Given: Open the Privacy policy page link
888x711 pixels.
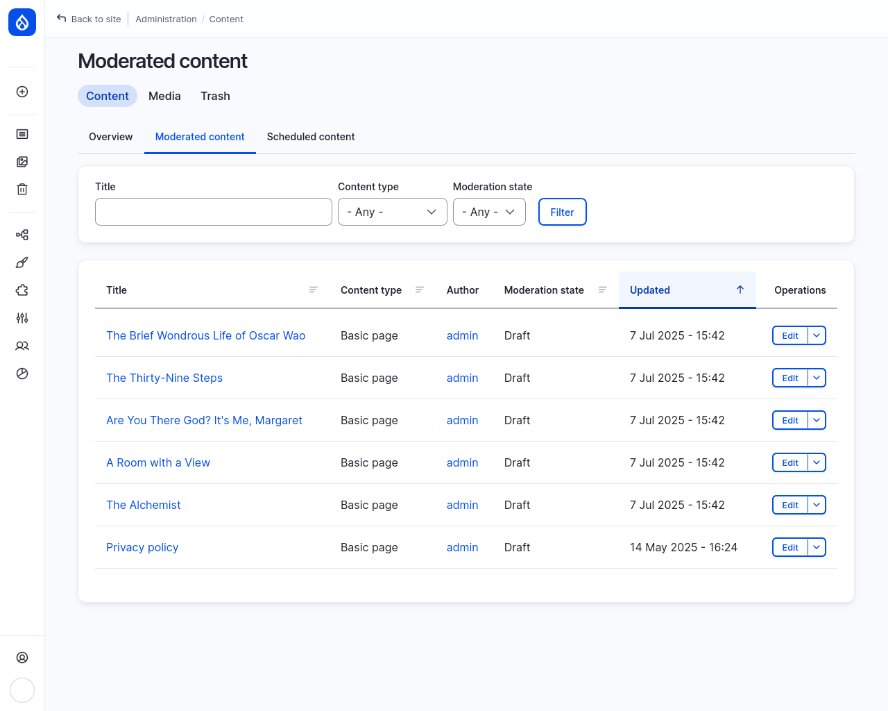Looking at the screenshot, I should coord(142,547).
